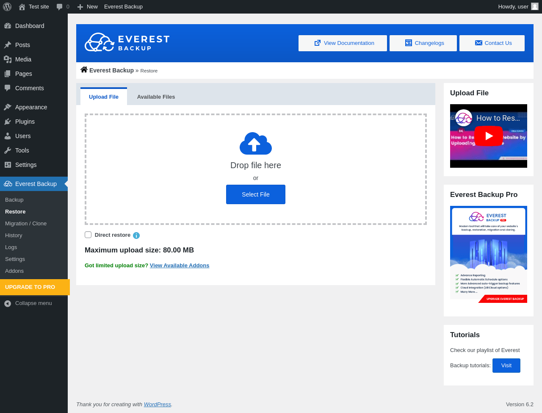Image resolution: width=542 pixels, height=413 pixels.
Task: Click the Everest Backup header logo
Action: pos(127,42)
